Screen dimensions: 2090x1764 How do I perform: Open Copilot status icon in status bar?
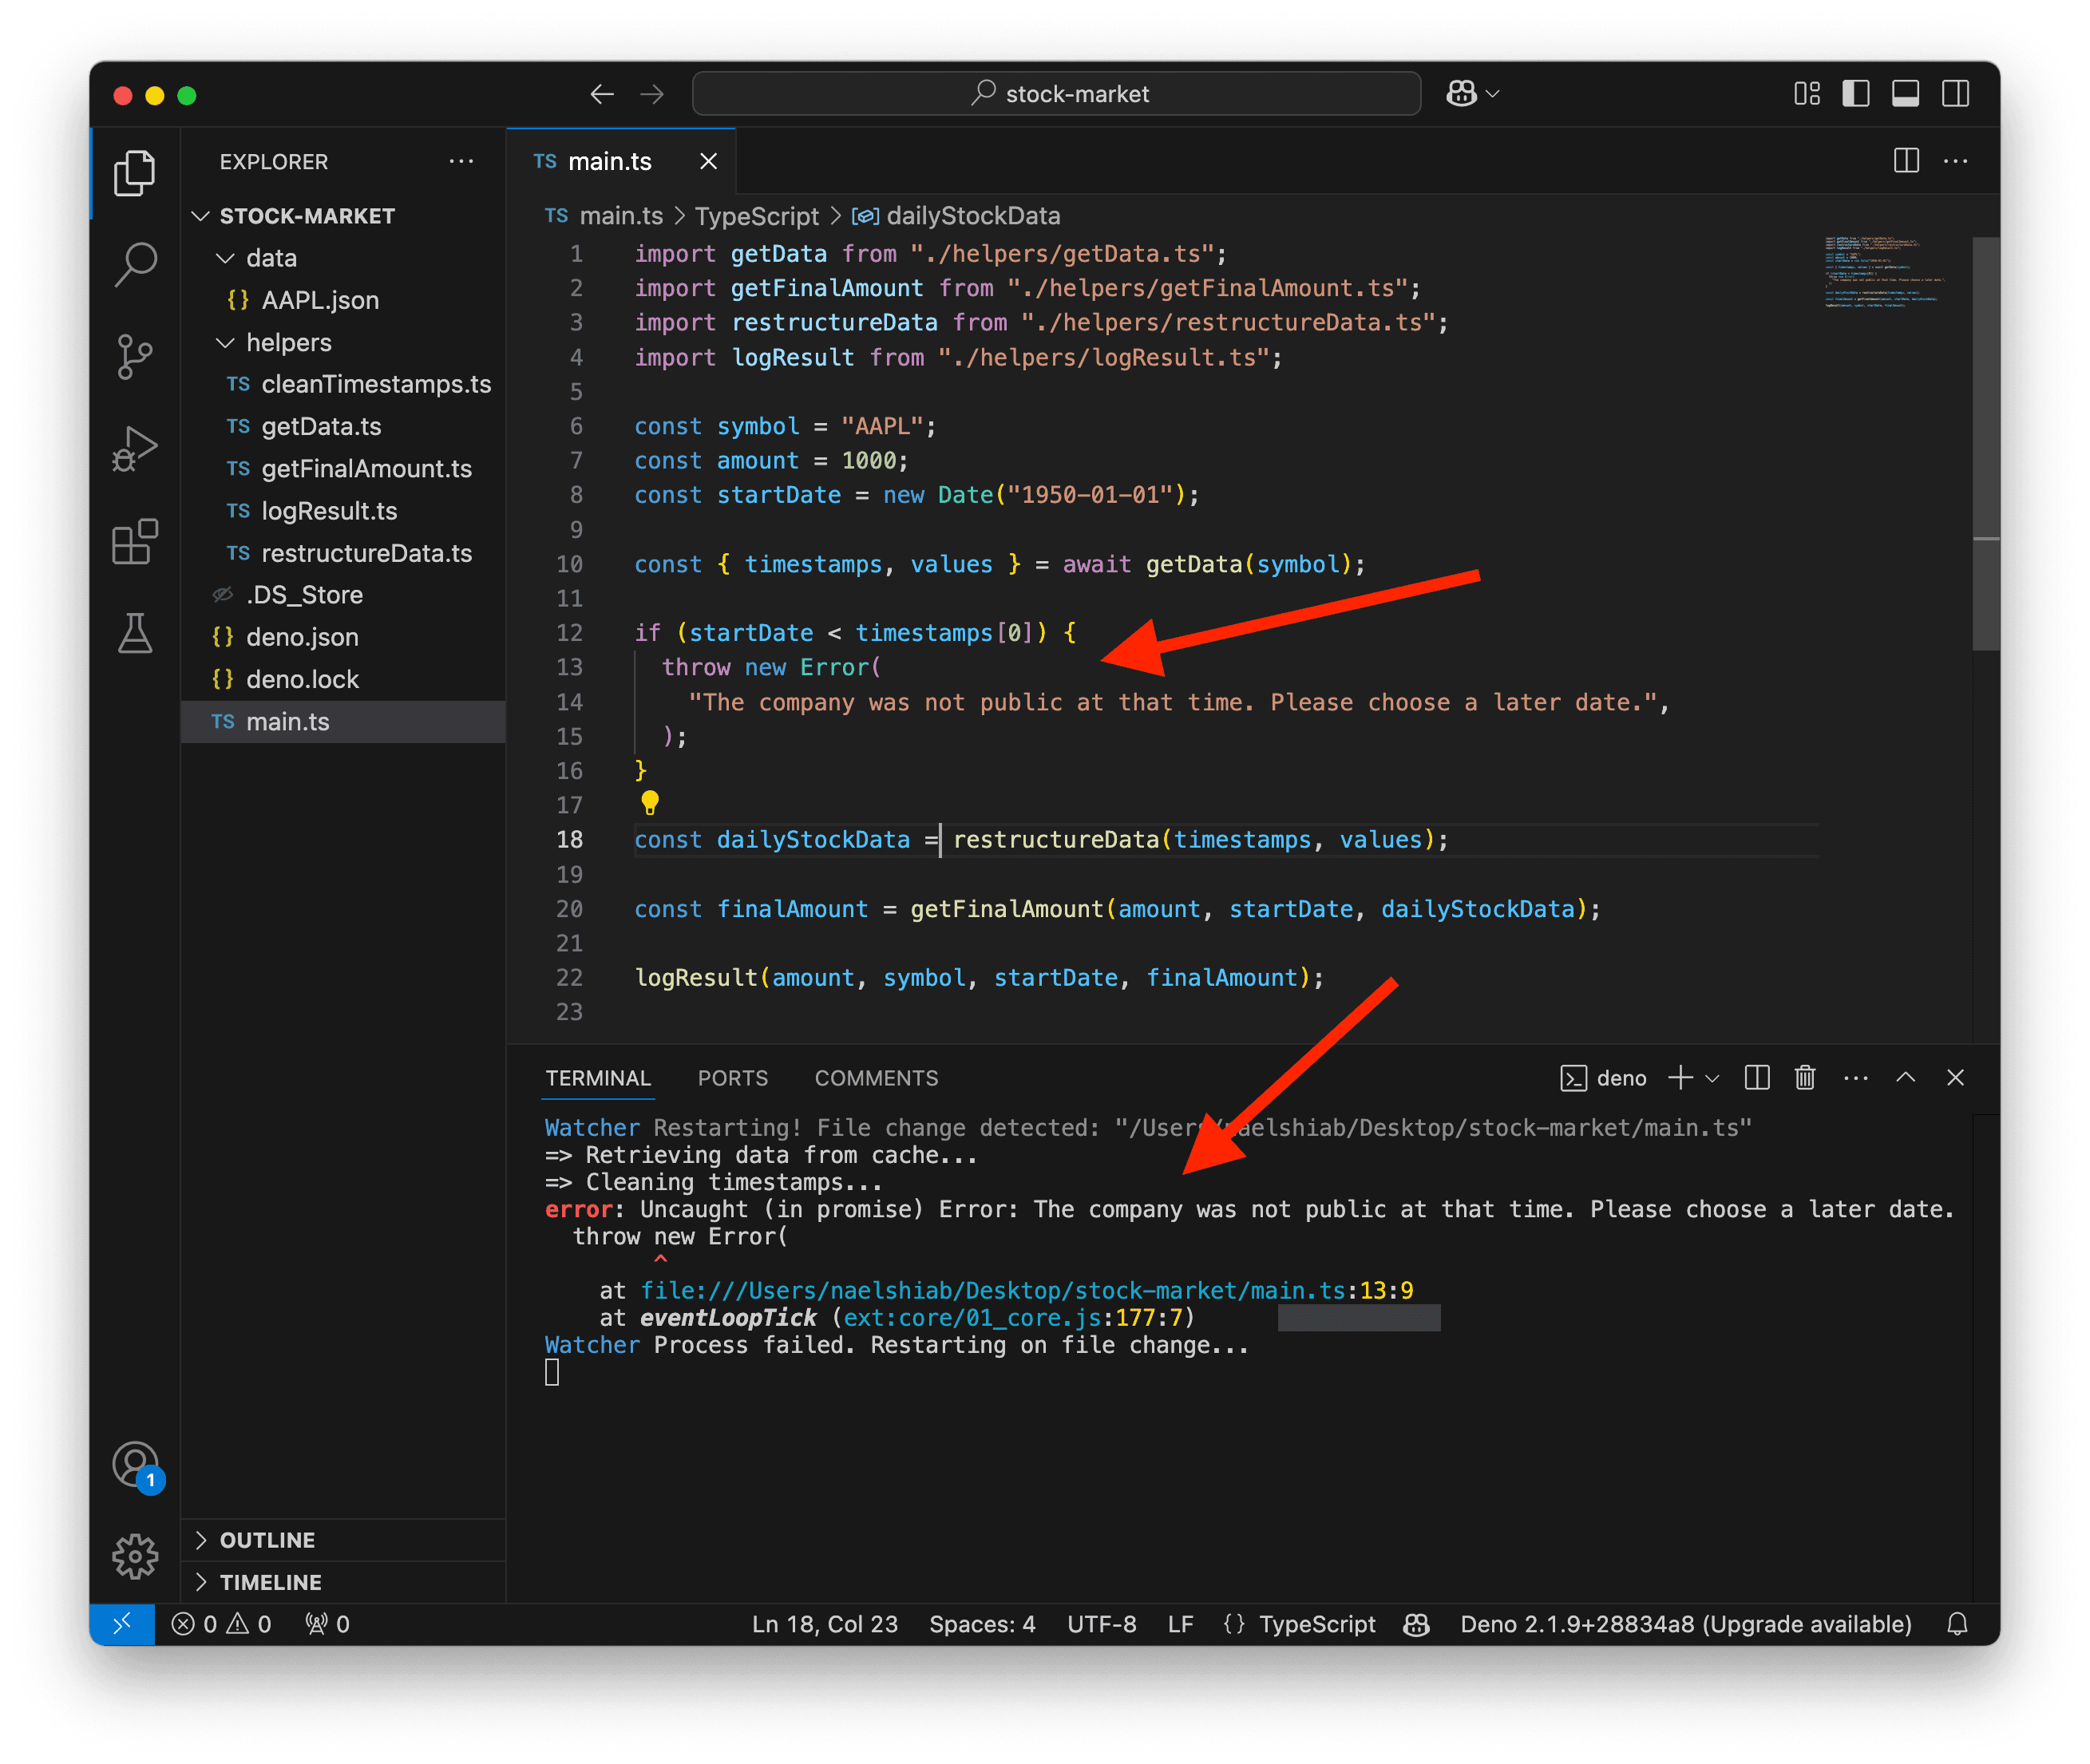[1416, 1624]
